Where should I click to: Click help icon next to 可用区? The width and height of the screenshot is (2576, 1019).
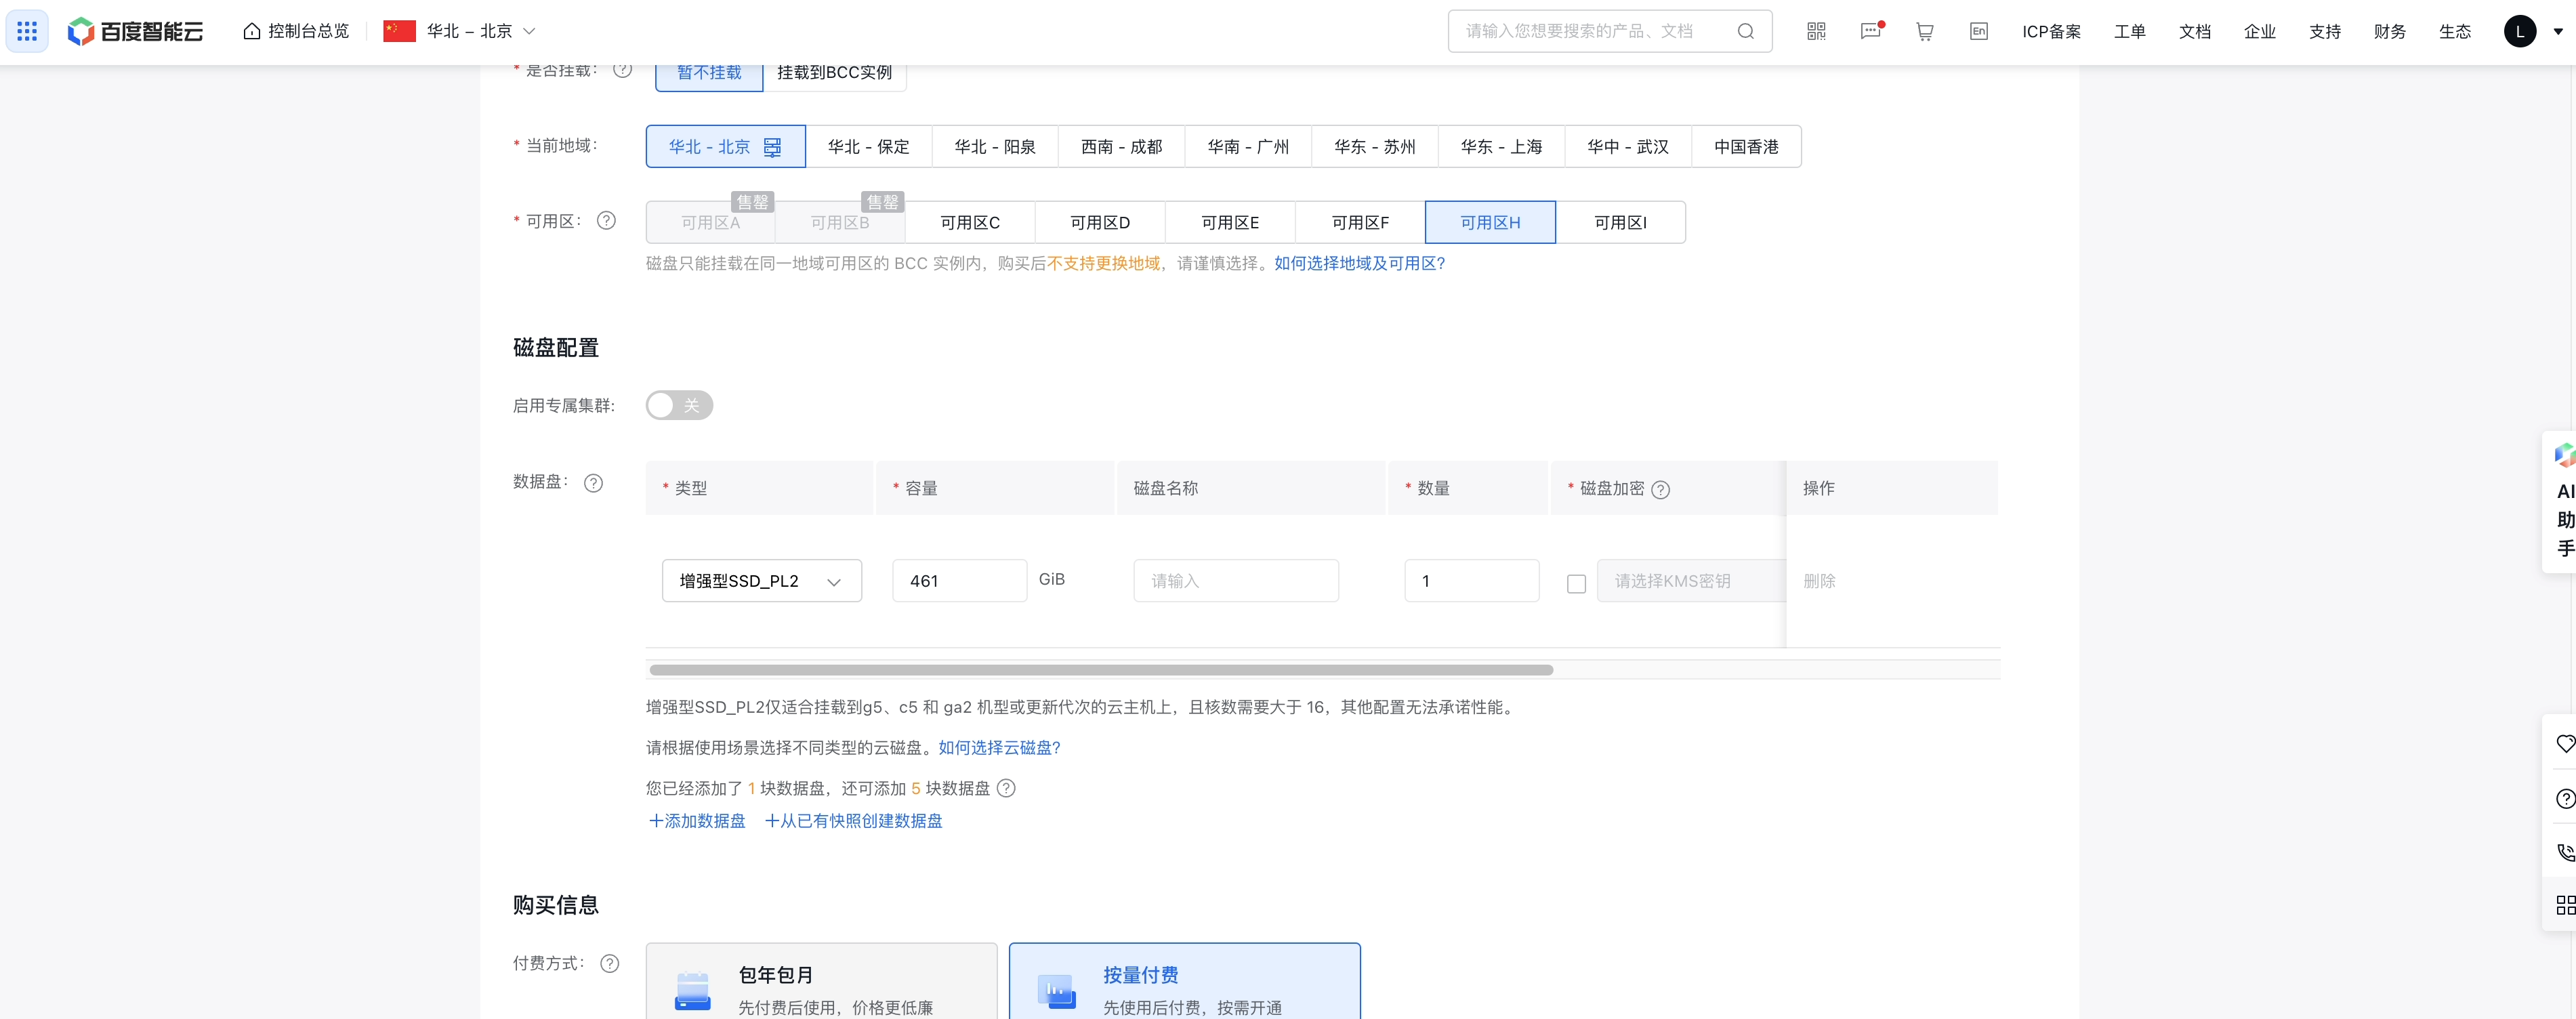tap(606, 220)
